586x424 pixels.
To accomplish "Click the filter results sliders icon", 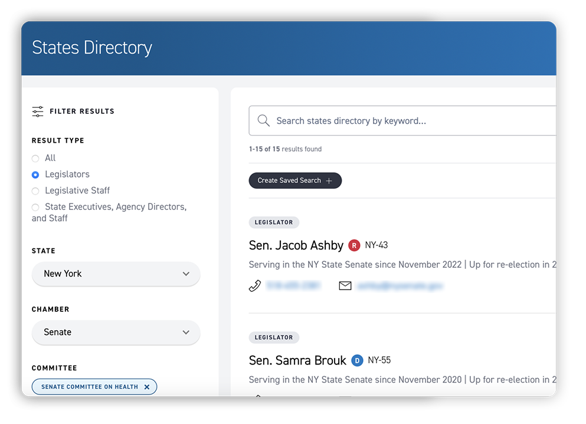I will [x=37, y=111].
